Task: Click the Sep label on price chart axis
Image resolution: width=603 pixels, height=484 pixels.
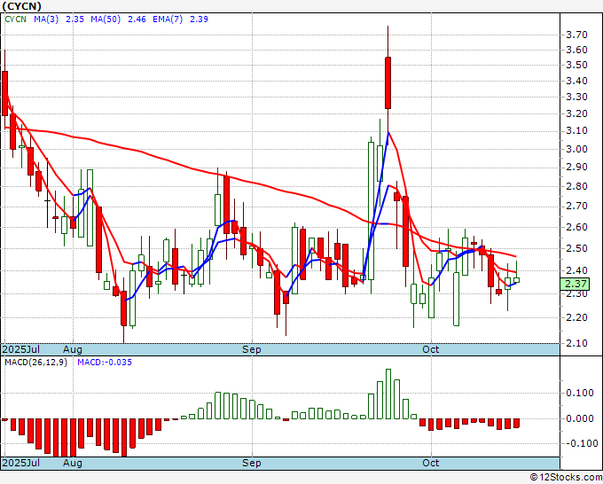Action: click(x=252, y=349)
